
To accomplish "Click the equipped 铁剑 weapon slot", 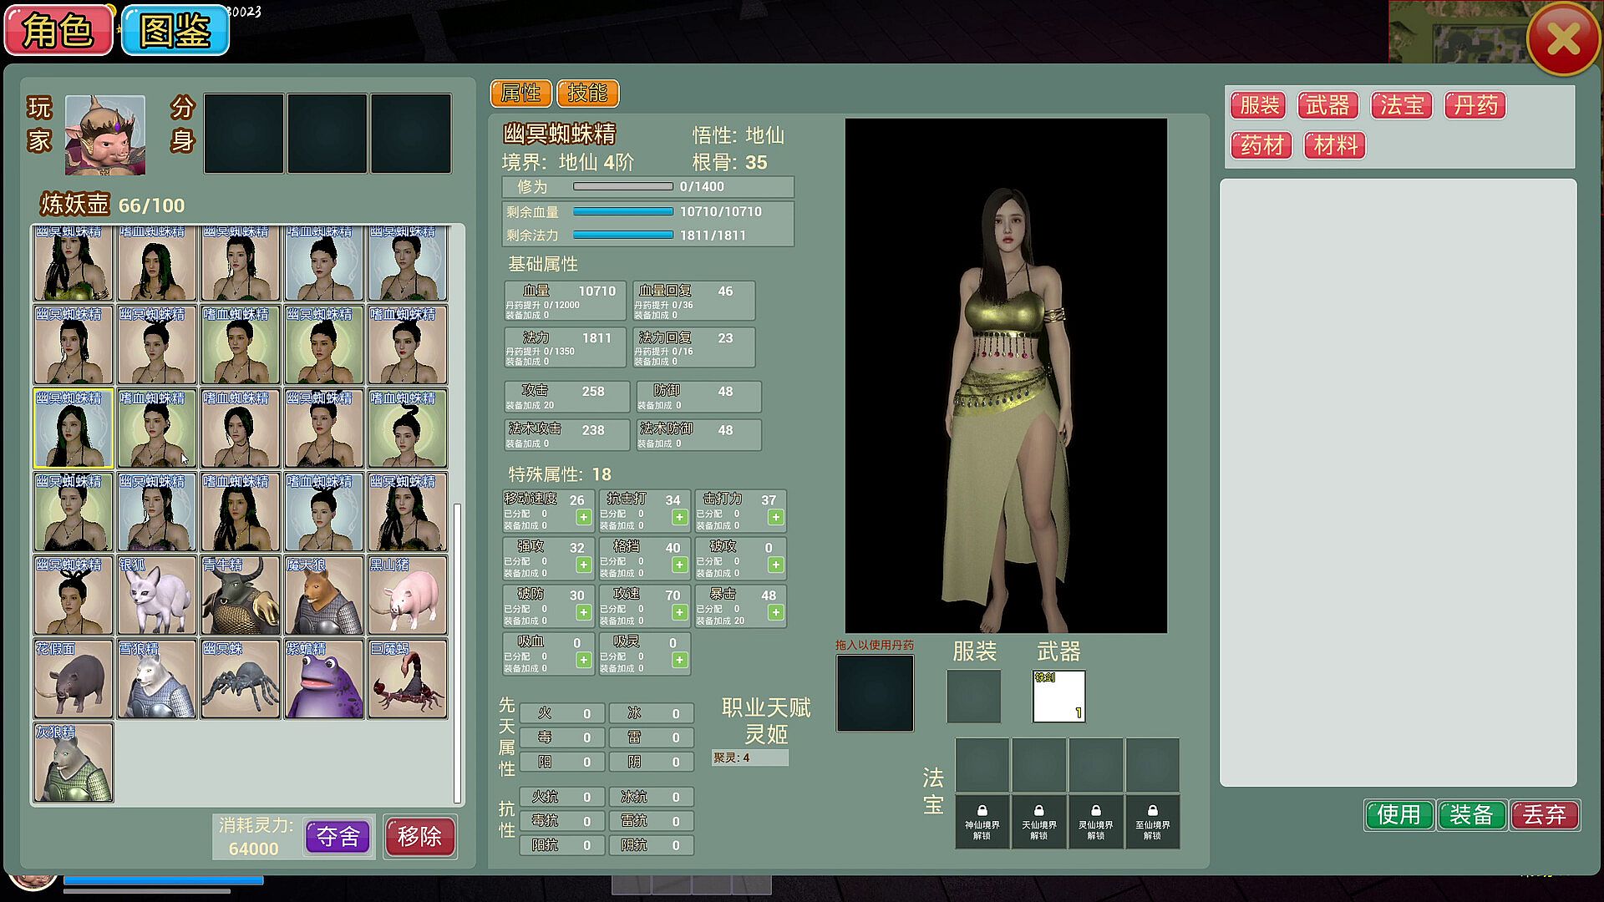I will (1058, 696).
